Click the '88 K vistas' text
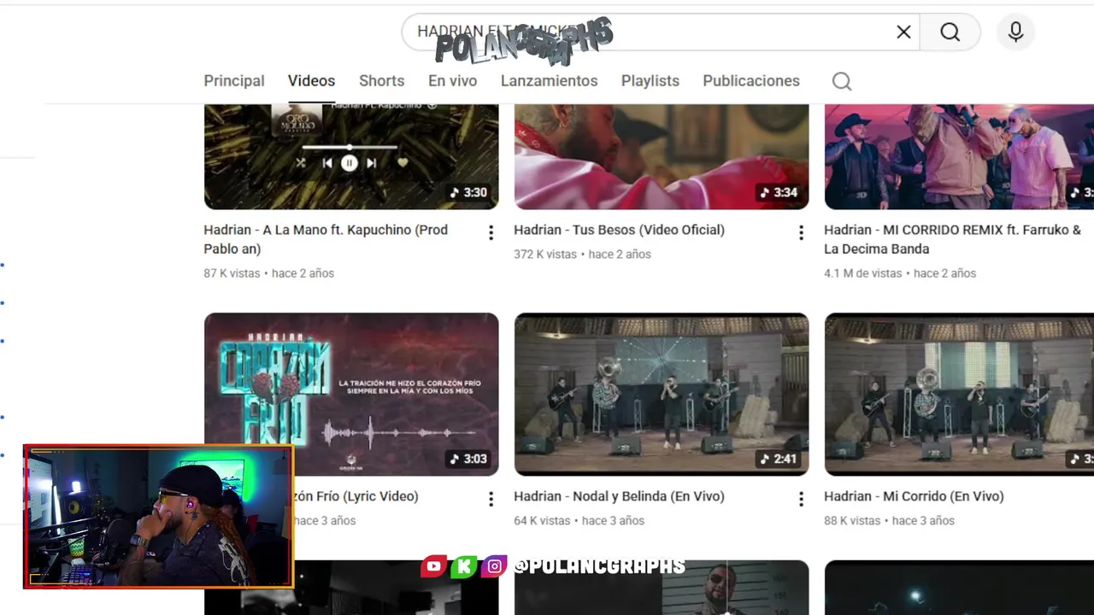This screenshot has width=1094, height=615. [852, 521]
